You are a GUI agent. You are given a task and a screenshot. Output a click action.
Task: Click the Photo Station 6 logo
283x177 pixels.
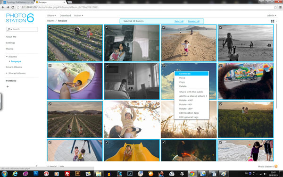pos(20,18)
